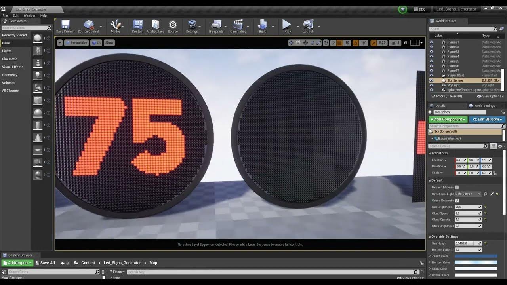Open the Lit view mode dropdown
Viewport: 507px width, 285px height.
point(96,43)
